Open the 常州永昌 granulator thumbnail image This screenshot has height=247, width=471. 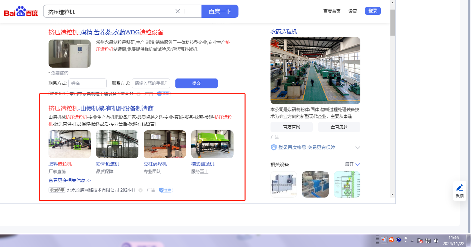(70, 53)
